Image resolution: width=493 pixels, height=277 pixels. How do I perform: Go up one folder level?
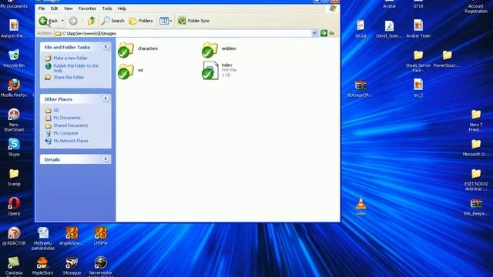[x=92, y=21]
